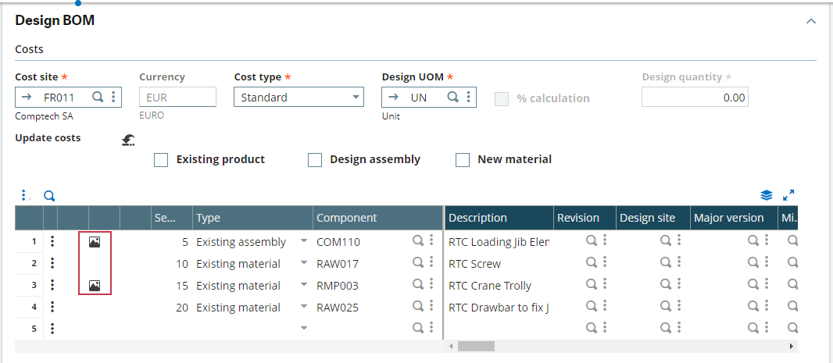This screenshot has width=833, height=363.
Task: Open Type dropdown in empty row 5
Action: [304, 329]
